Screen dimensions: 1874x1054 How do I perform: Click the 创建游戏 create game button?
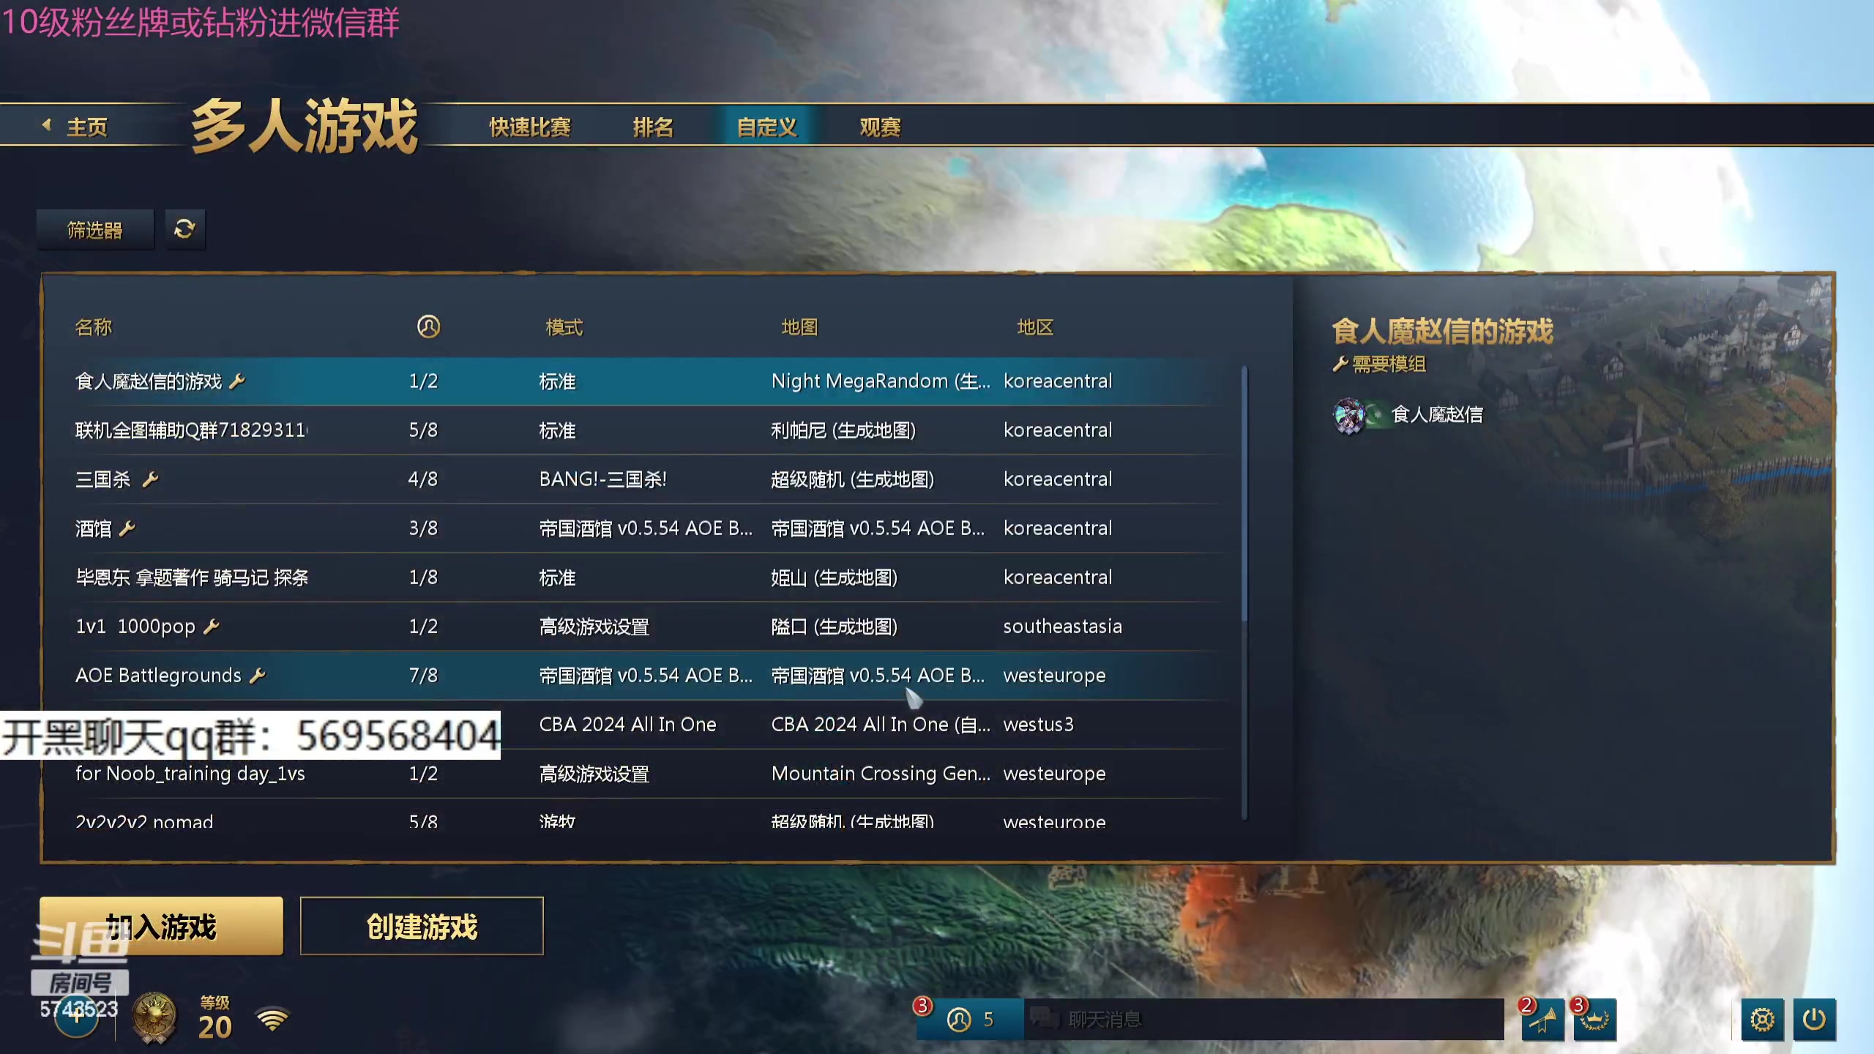click(422, 926)
